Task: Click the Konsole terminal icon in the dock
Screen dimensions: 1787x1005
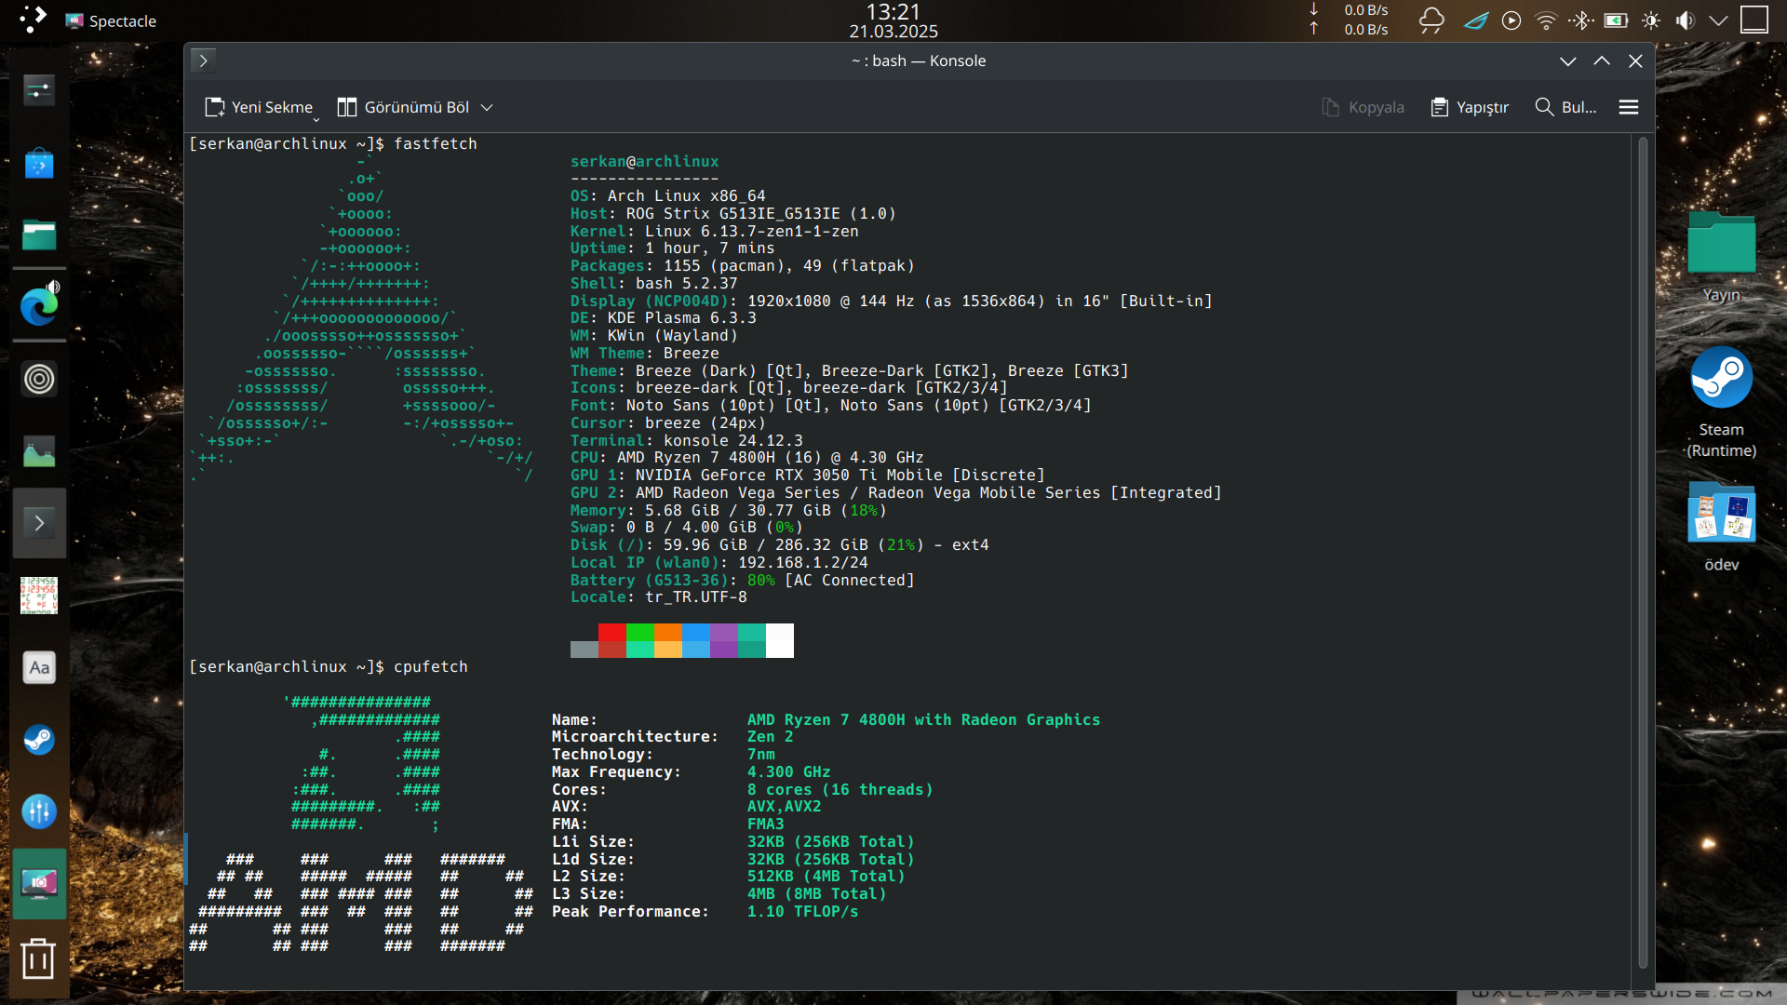Action: pyautogui.click(x=39, y=523)
